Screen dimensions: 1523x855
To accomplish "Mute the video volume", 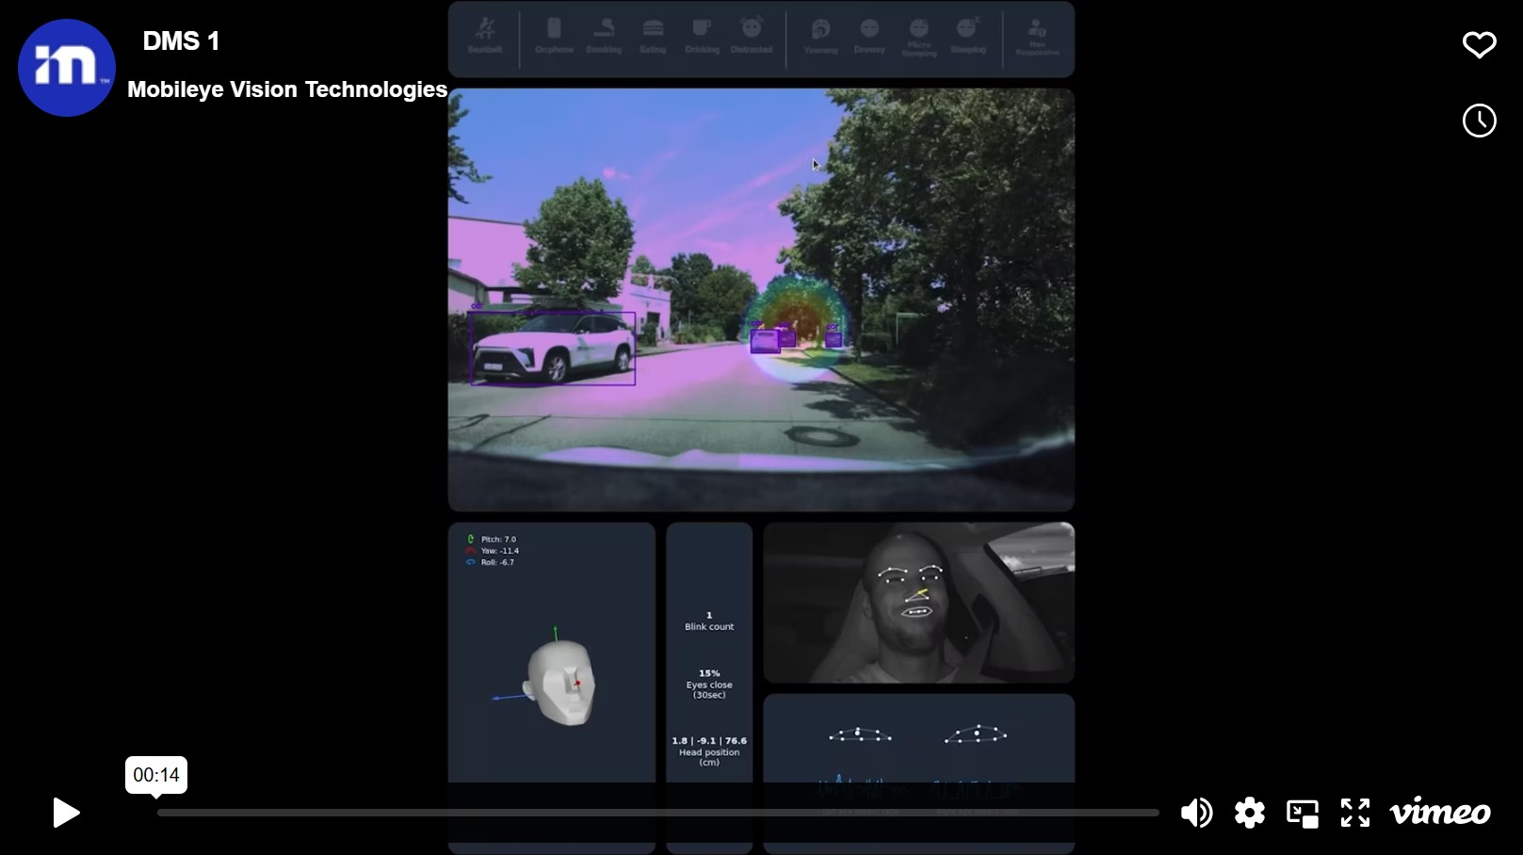I will click(1196, 813).
